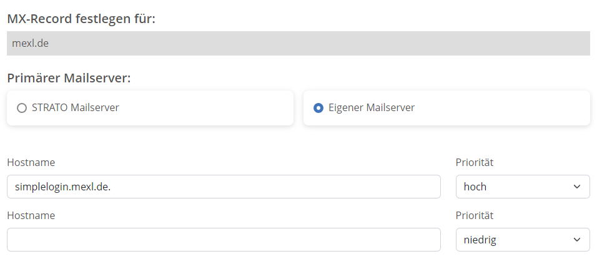Click the chevron arrow of the "niedrig" dropdown
Screen dimensions: 597x259
tap(576, 240)
